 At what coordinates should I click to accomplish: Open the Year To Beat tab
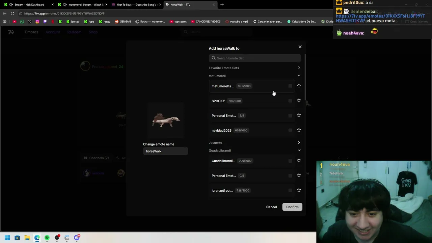click(136, 5)
